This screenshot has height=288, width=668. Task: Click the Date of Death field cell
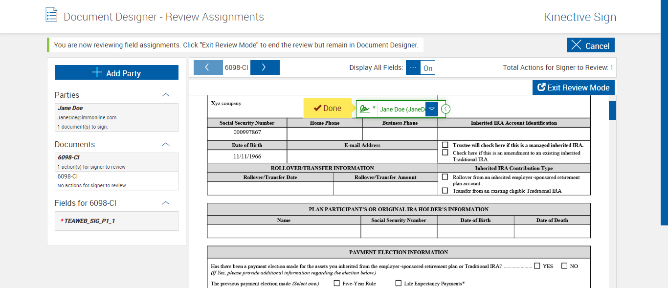(x=552, y=231)
